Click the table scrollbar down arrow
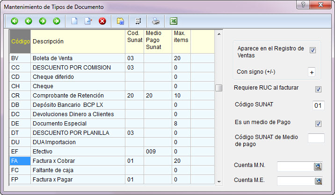The height and width of the screenshot is (195, 335). tap(218, 181)
